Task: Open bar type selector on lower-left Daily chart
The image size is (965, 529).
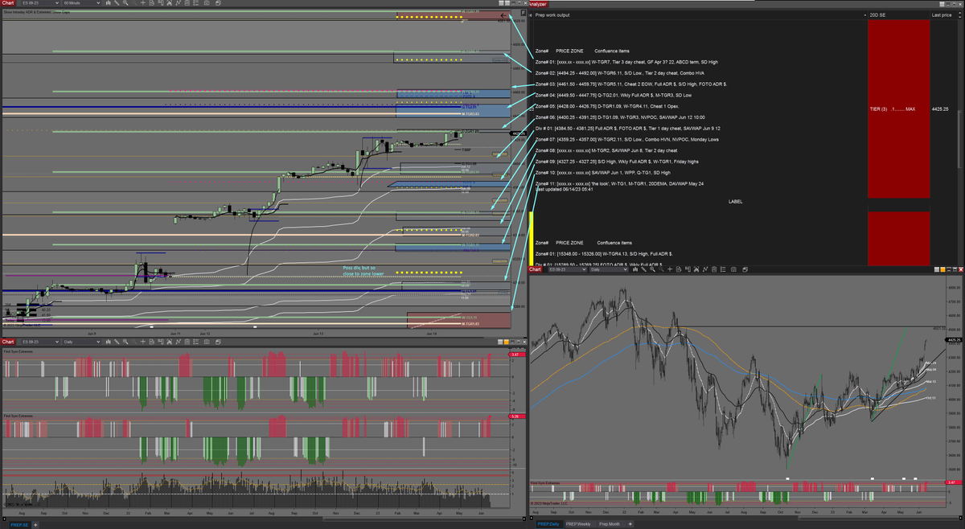Action: point(109,341)
